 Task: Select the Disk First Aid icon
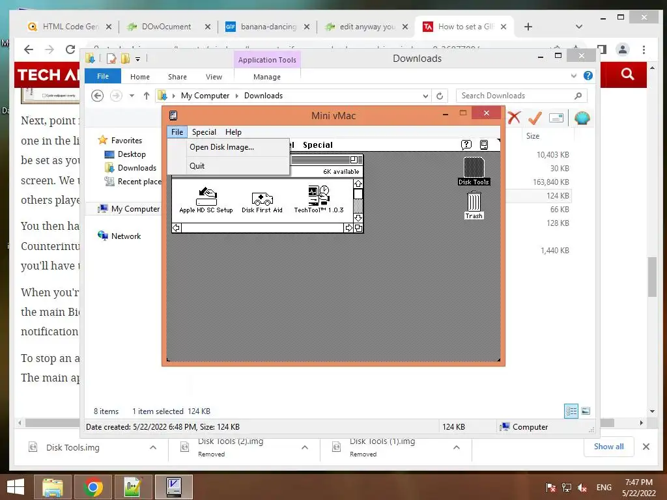tap(262, 202)
